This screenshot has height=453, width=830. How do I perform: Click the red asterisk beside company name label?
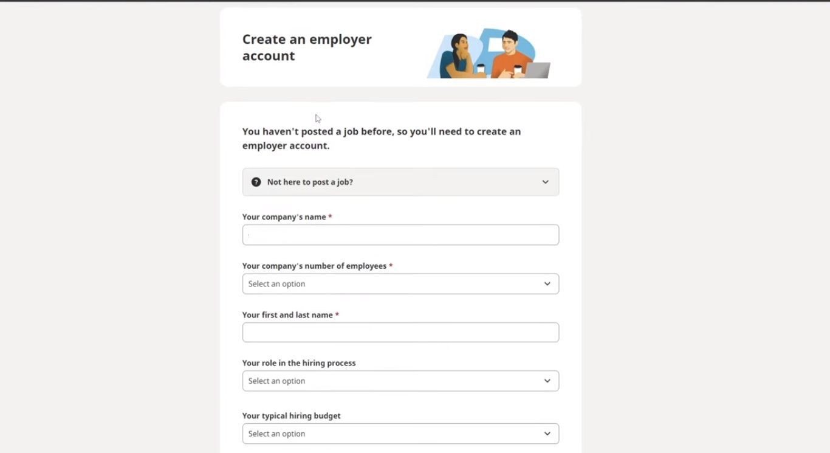331,216
